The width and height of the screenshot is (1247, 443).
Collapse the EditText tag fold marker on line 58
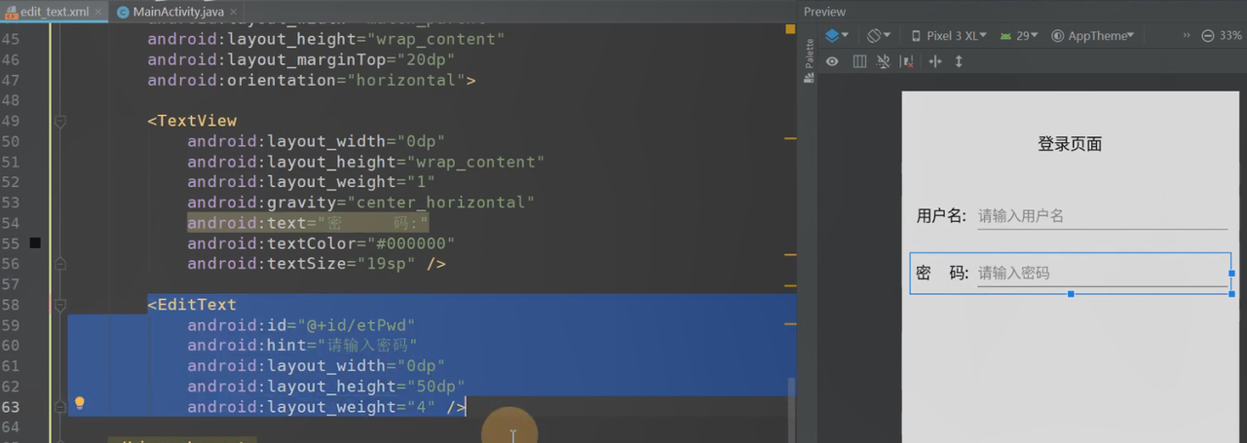tap(60, 305)
